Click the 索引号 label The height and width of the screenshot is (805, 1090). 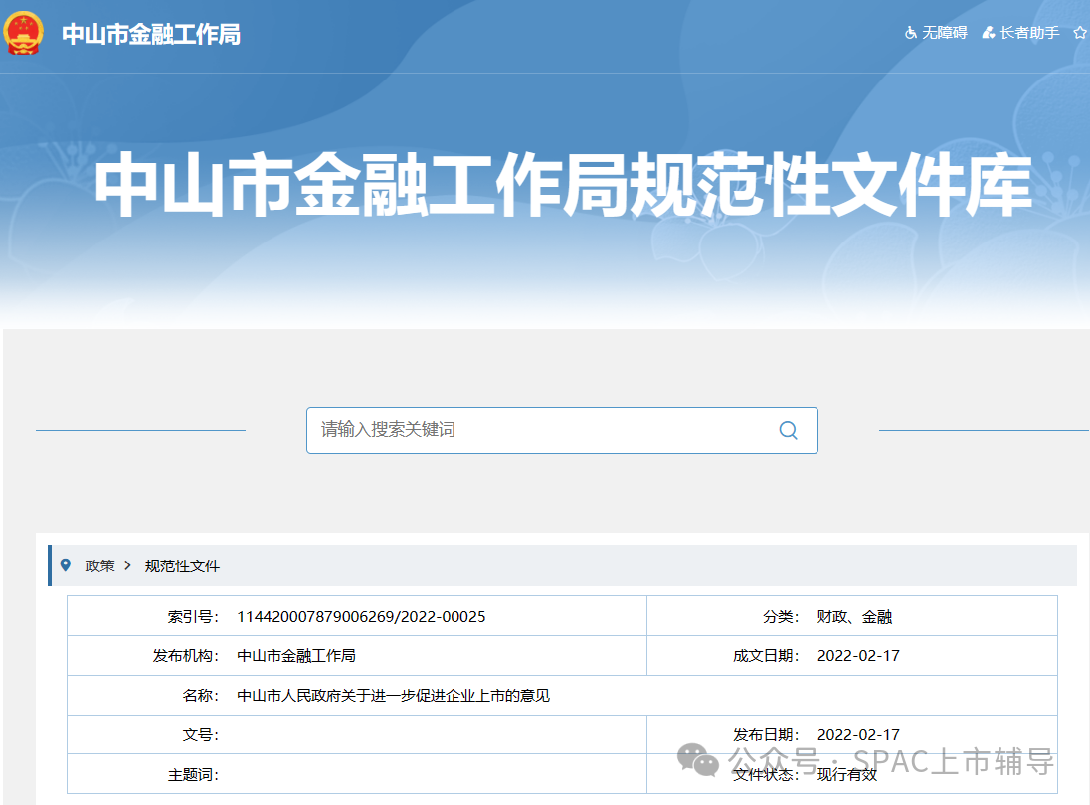click(193, 617)
